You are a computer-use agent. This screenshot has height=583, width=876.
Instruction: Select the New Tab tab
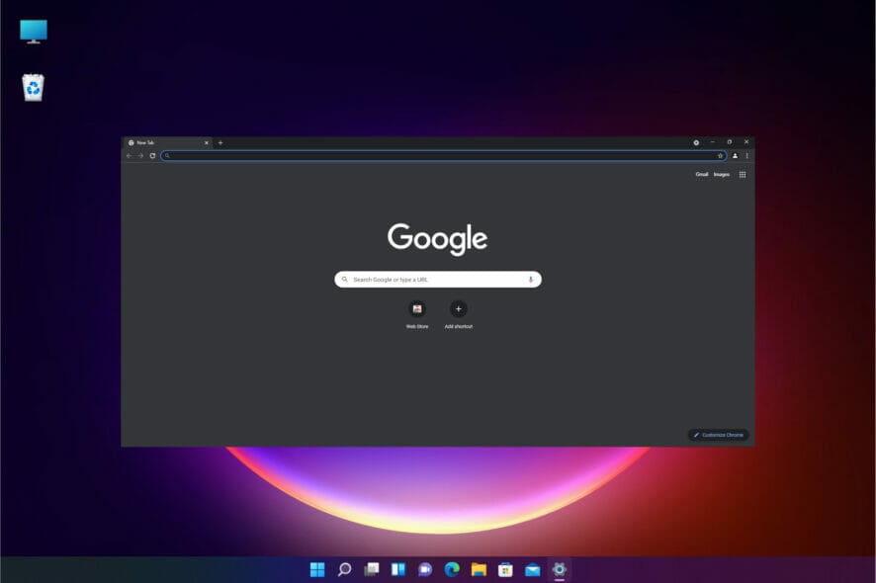166,143
